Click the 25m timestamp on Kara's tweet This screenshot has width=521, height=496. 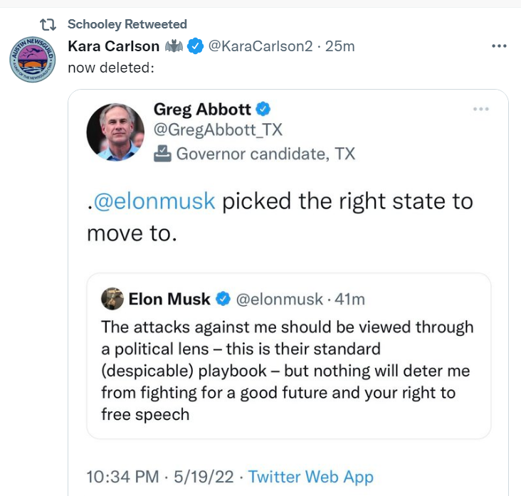point(340,46)
